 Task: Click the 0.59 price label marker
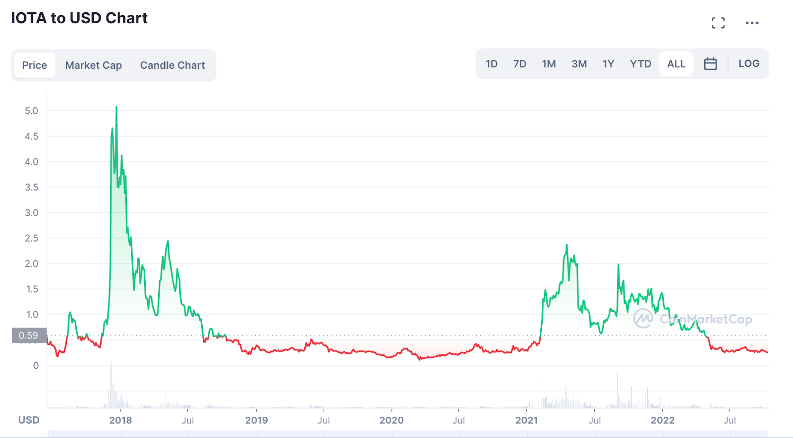(x=29, y=336)
